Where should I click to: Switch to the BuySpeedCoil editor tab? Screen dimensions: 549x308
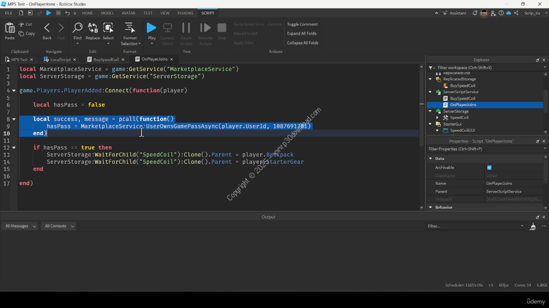pos(106,59)
